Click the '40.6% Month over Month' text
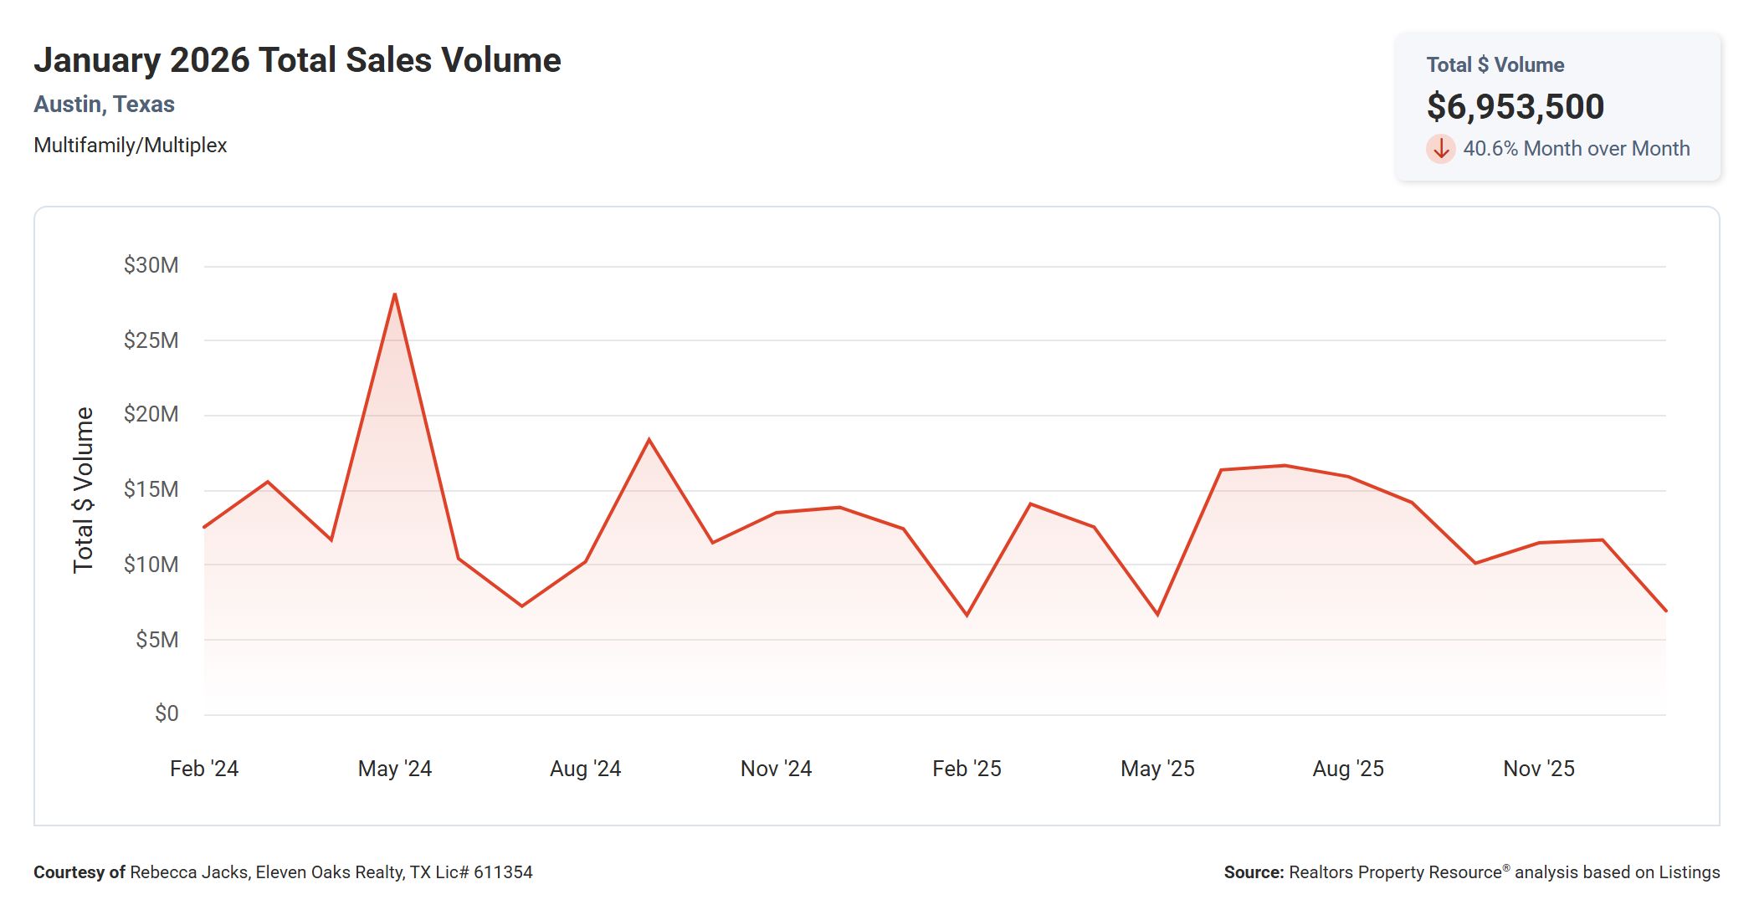1754x920 pixels. pyautogui.click(x=1576, y=149)
